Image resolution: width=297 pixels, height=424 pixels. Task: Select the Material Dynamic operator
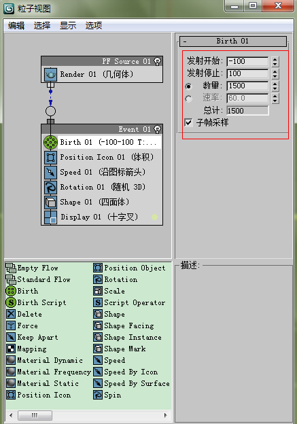pyautogui.click(x=44, y=360)
